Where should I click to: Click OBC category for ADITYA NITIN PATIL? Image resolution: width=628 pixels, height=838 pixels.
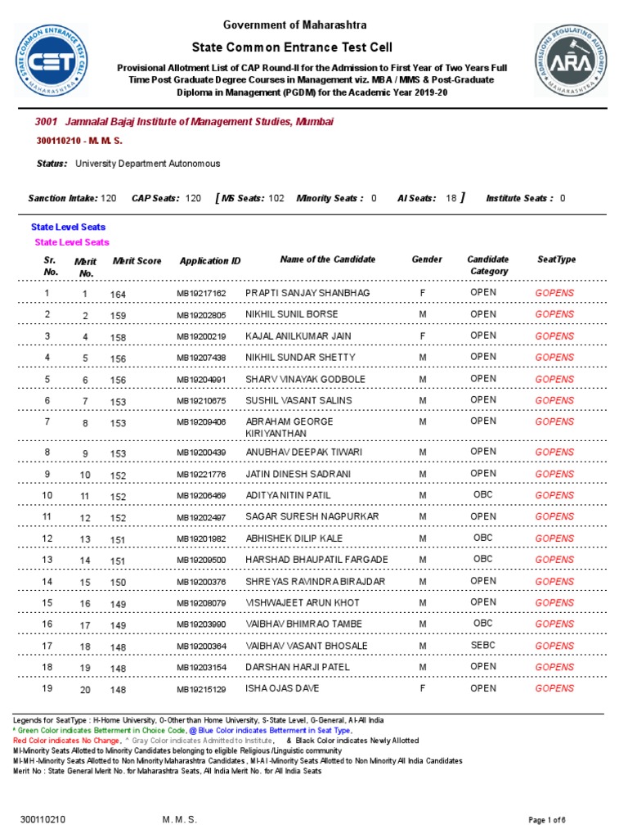pos(482,495)
